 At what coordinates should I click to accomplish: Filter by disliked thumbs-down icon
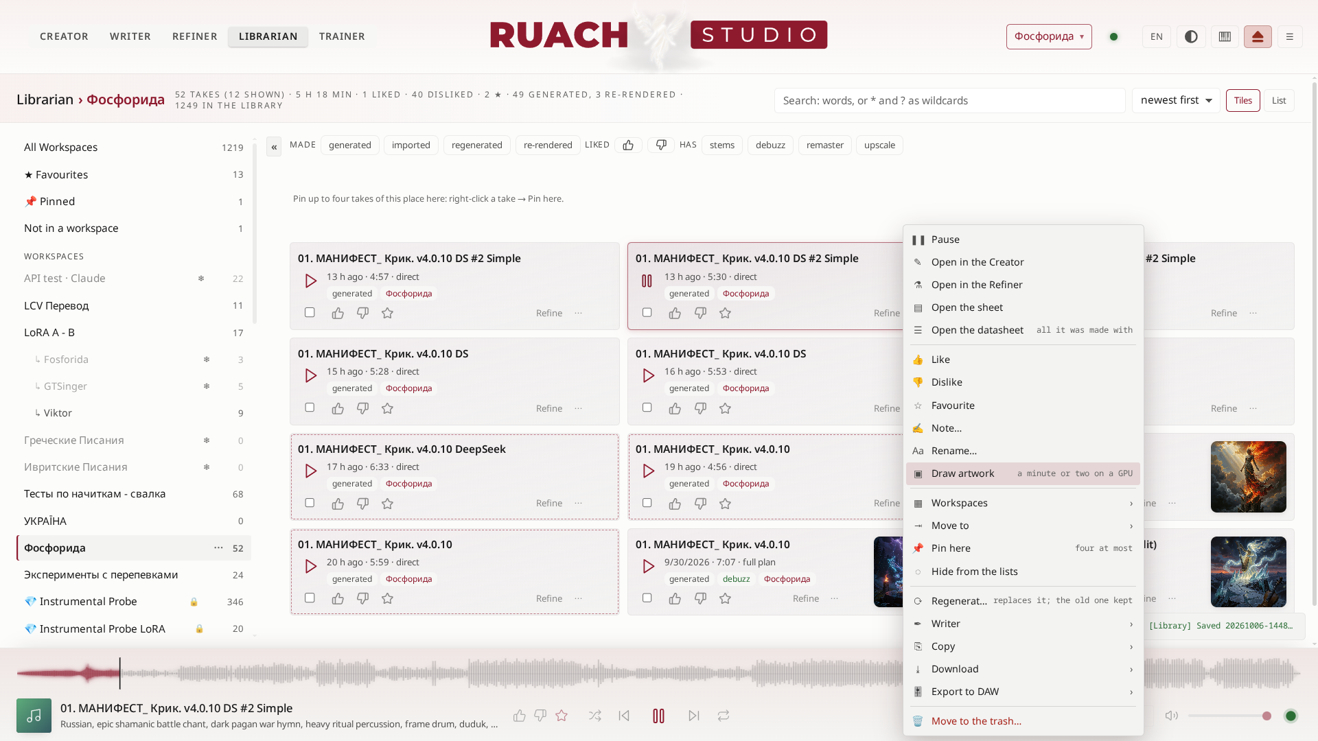click(661, 145)
